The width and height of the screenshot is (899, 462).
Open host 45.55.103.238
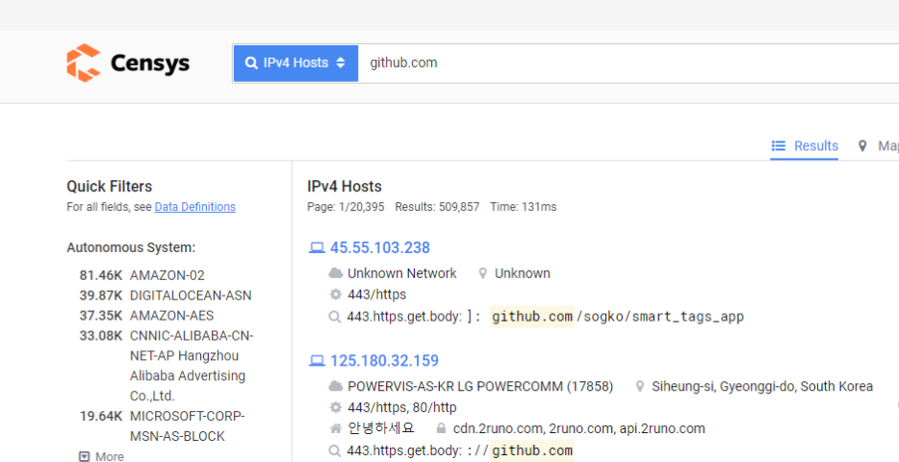379,247
